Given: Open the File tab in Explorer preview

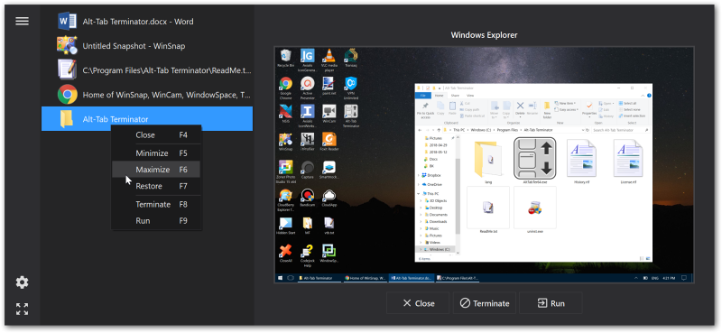Looking at the screenshot, I should tap(422, 96).
